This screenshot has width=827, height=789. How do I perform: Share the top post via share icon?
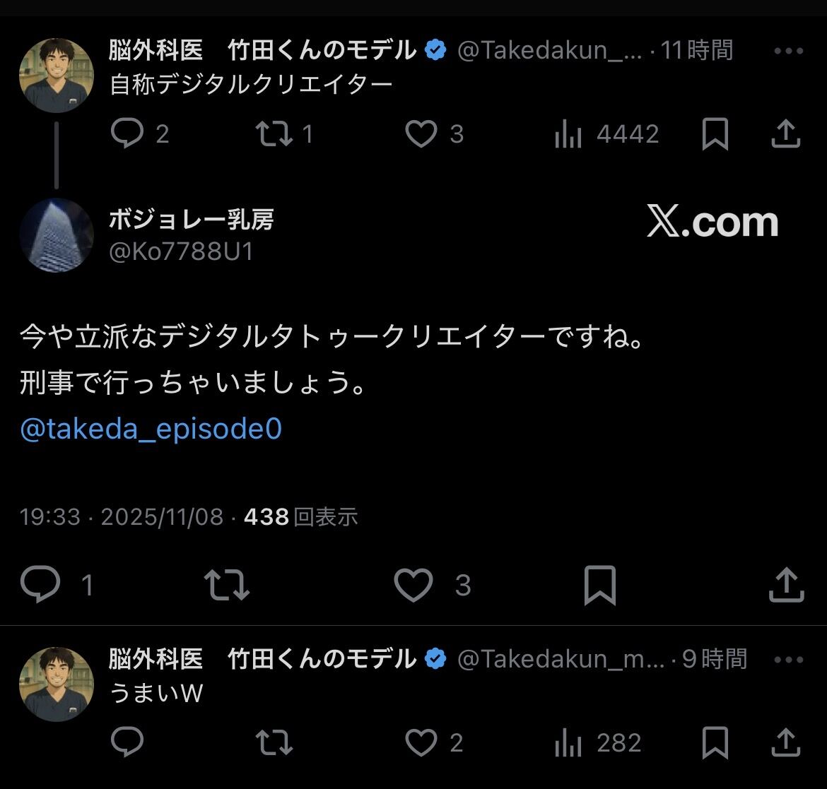[786, 134]
